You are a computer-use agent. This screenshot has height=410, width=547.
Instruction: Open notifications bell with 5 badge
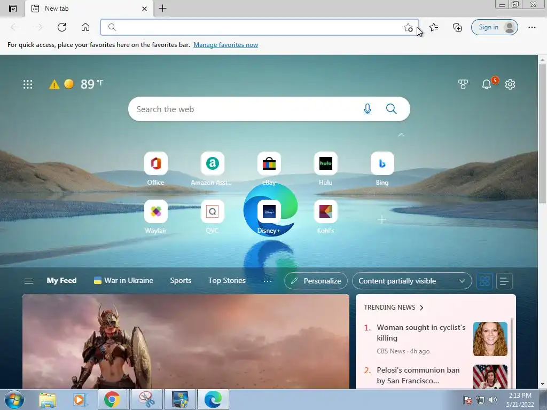point(487,84)
